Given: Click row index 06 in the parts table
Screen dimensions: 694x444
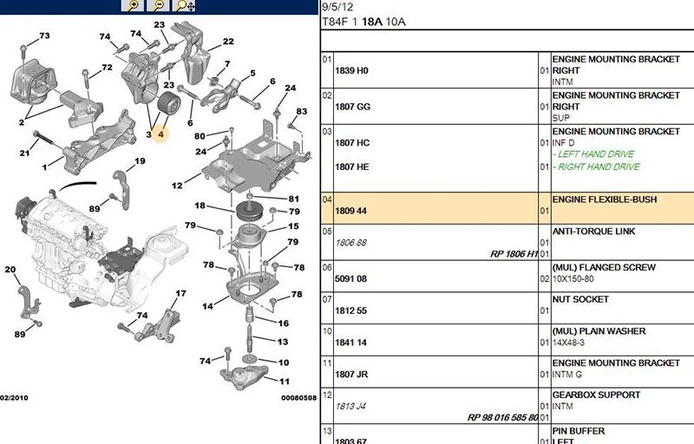Looking at the screenshot, I should pyautogui.click(x=327, y=268).
